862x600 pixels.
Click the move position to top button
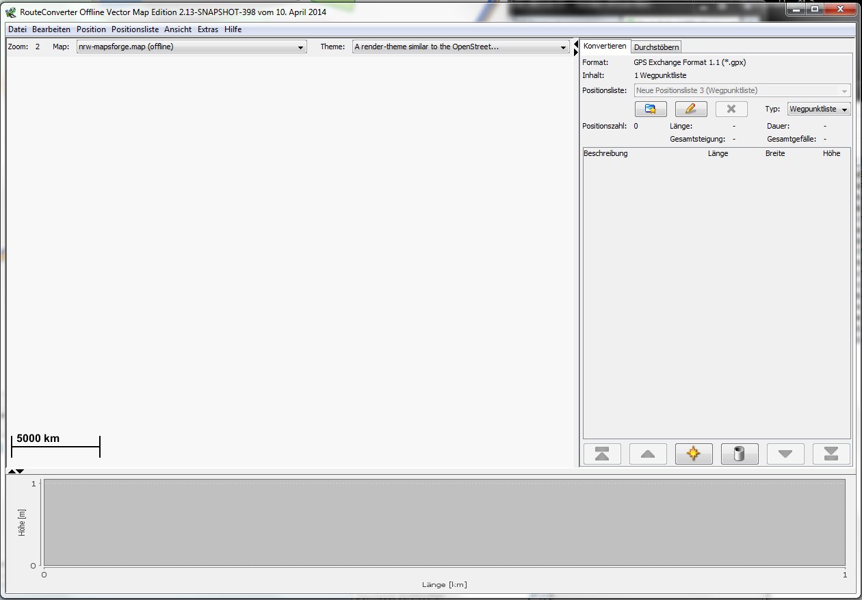click(x=602, y=454)
